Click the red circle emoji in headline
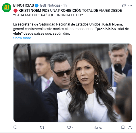 [16, 11]
